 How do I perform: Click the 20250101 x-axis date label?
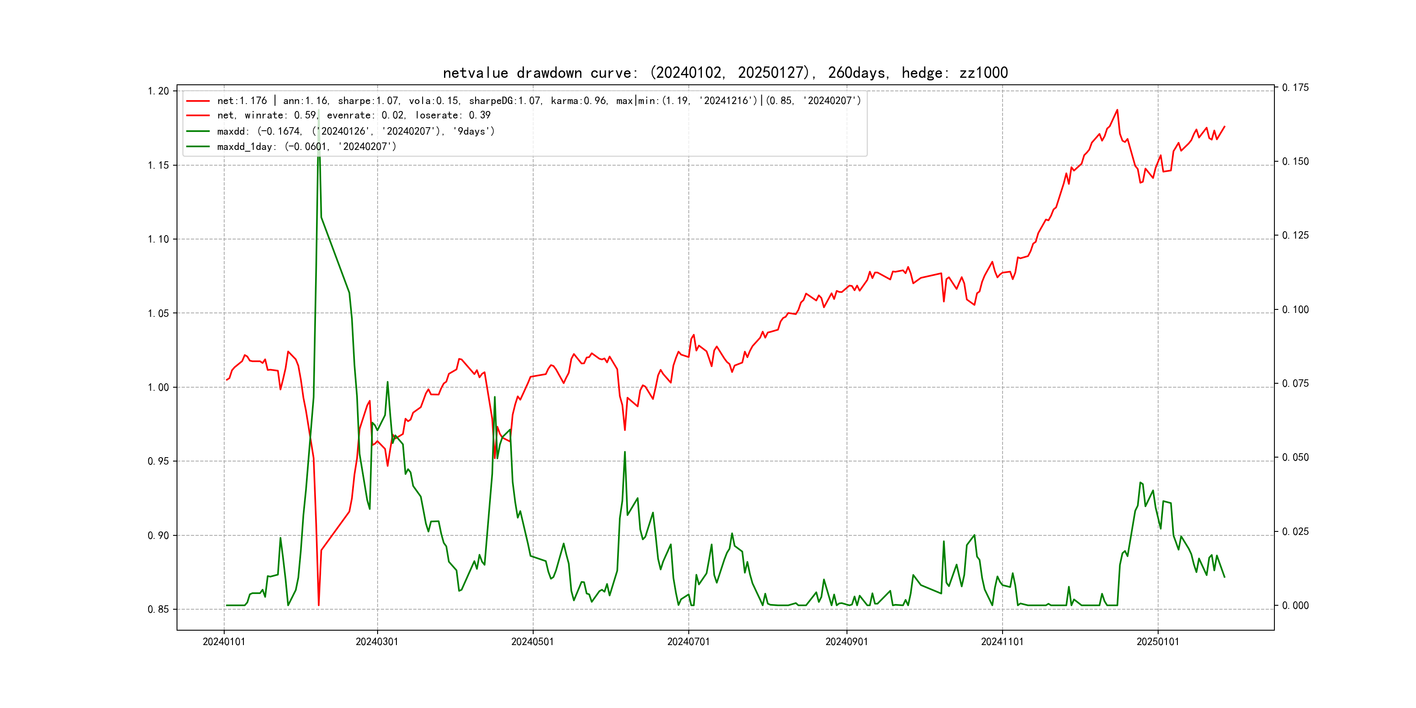pos(1158,642)
